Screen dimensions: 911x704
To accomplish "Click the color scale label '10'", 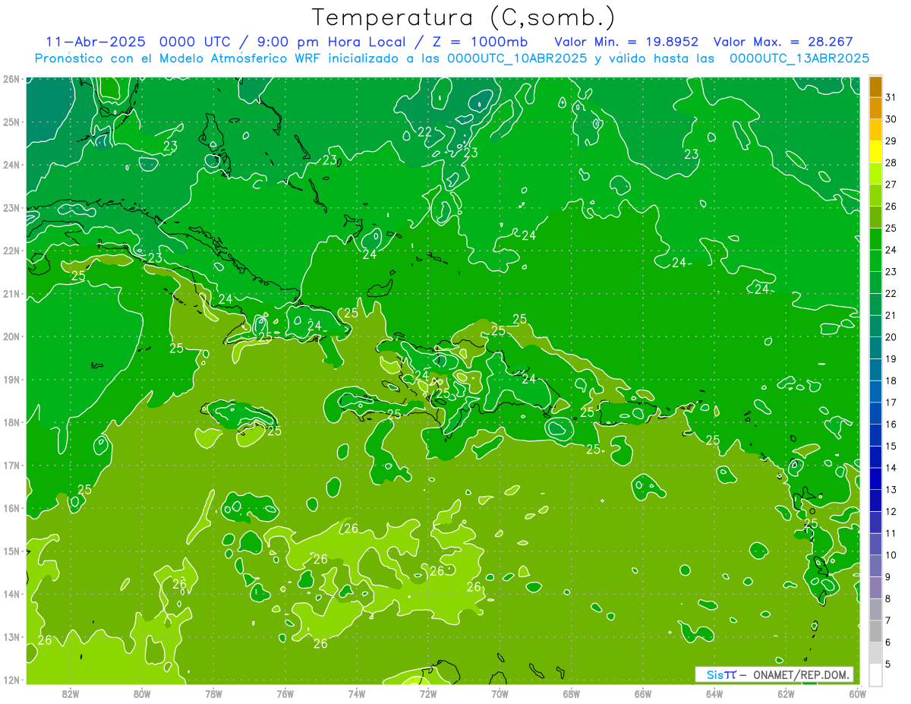I will [891, 555].
